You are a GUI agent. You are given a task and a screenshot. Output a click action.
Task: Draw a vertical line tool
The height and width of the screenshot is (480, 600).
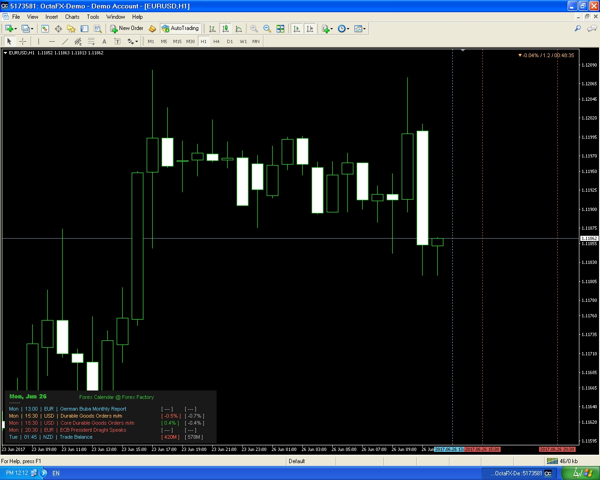pyautogui.click(x=39, y=41)
